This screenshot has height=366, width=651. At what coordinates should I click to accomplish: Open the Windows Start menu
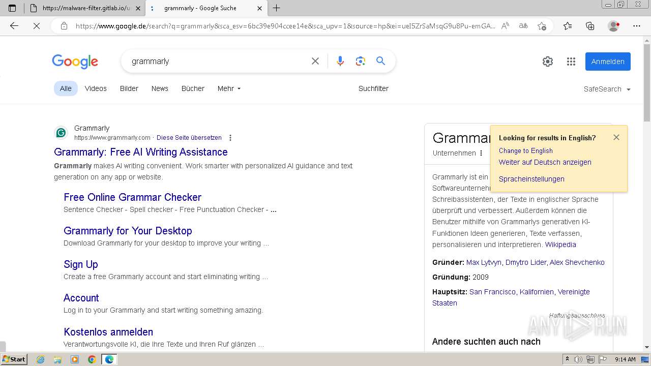[x=14, y=359]
